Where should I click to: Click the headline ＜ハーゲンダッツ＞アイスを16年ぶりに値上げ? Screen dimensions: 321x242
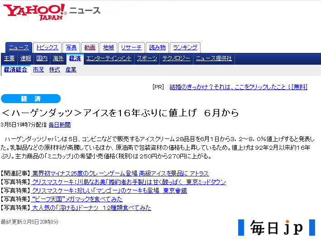click(x=120, y=113)
